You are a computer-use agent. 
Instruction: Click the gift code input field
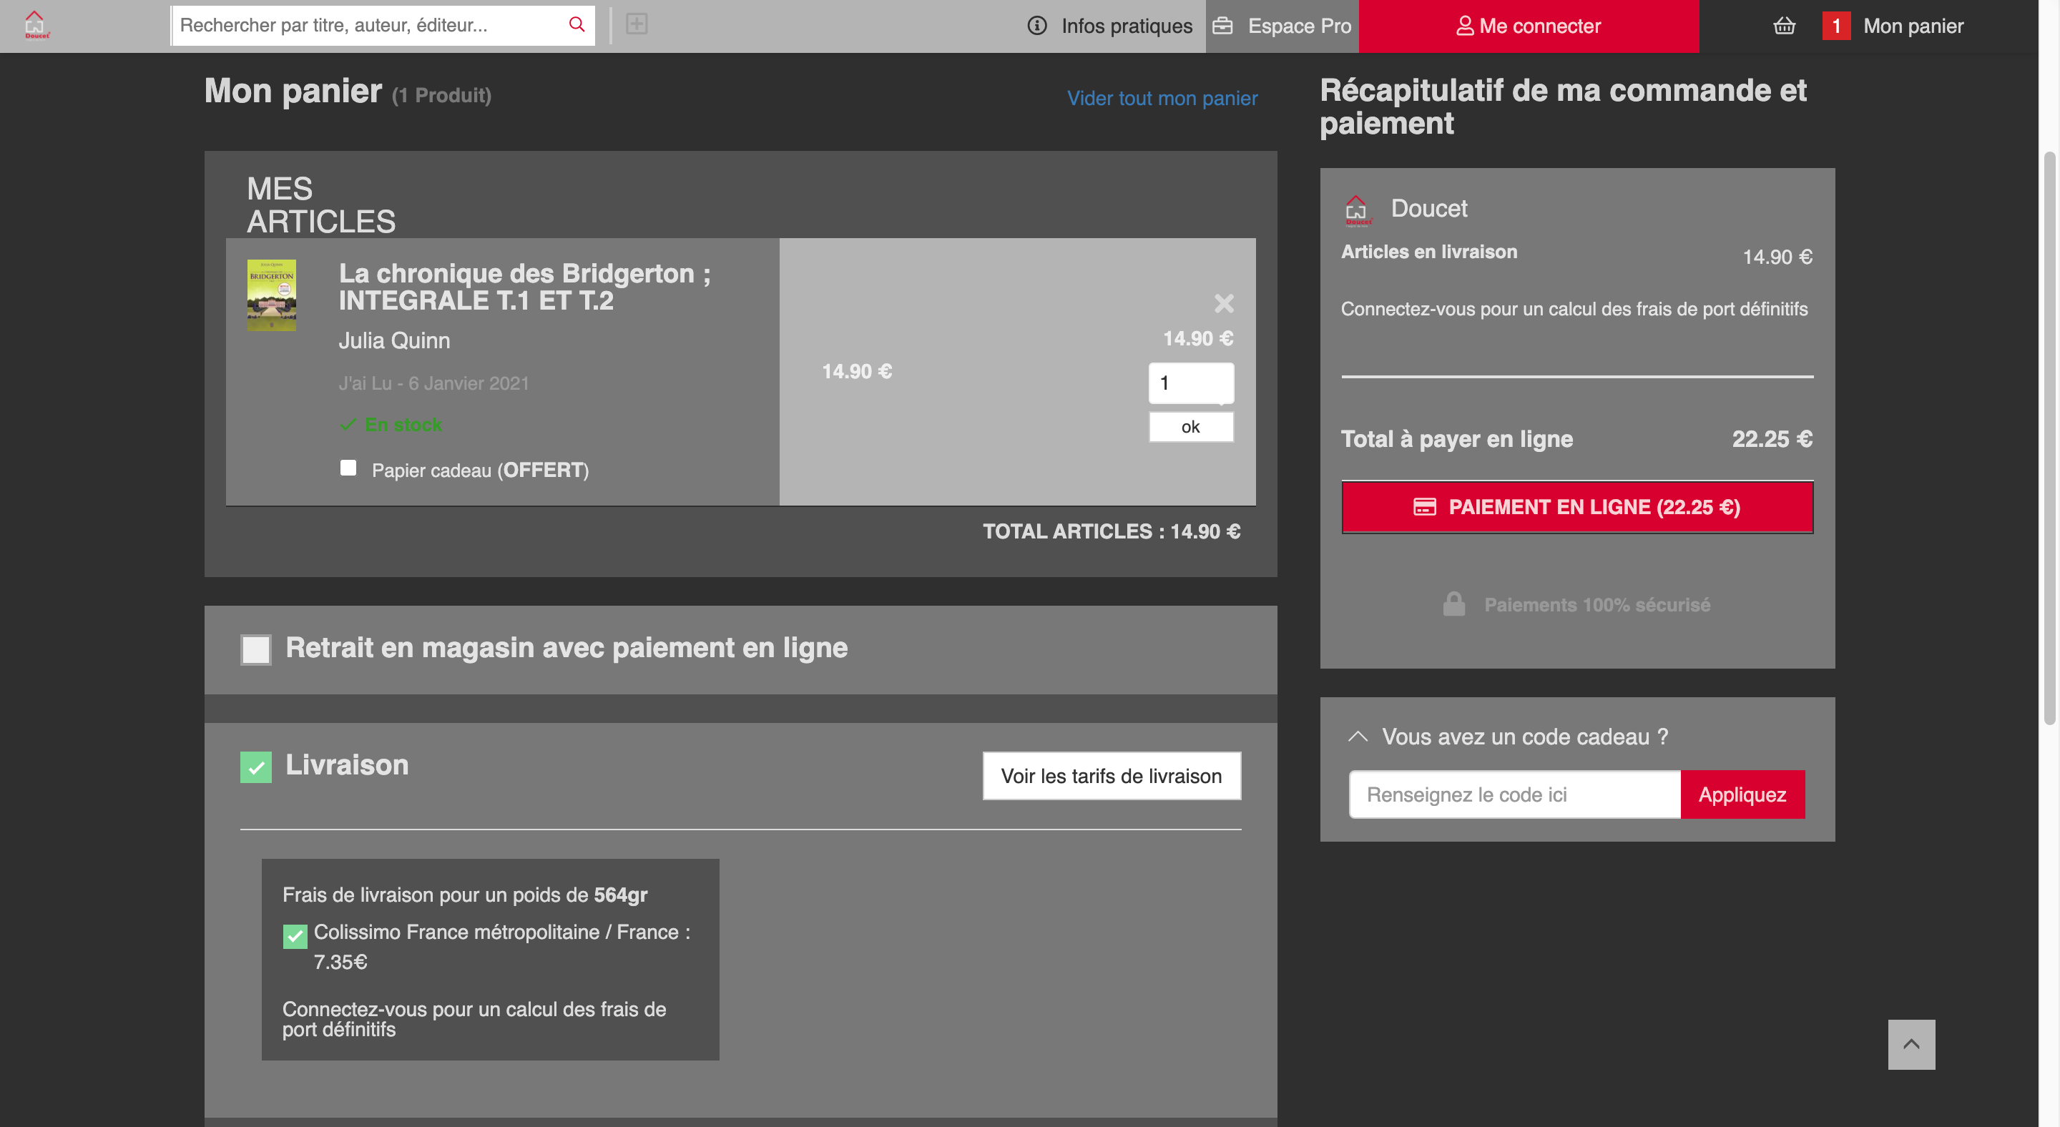pos(1515,794)
